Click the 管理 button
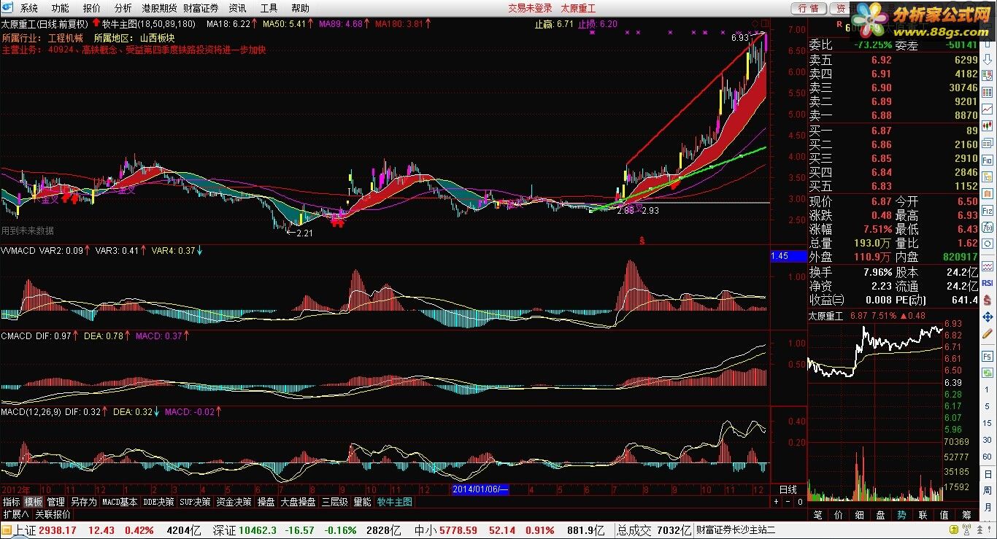Screen dimensions: 997x539 [56, 502]
